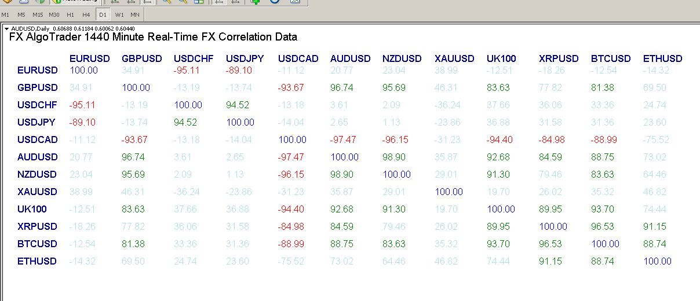Viewport: 700px width, 301px height.
Task: Select the MN monthly timeframe
Action: click(134, 14)
